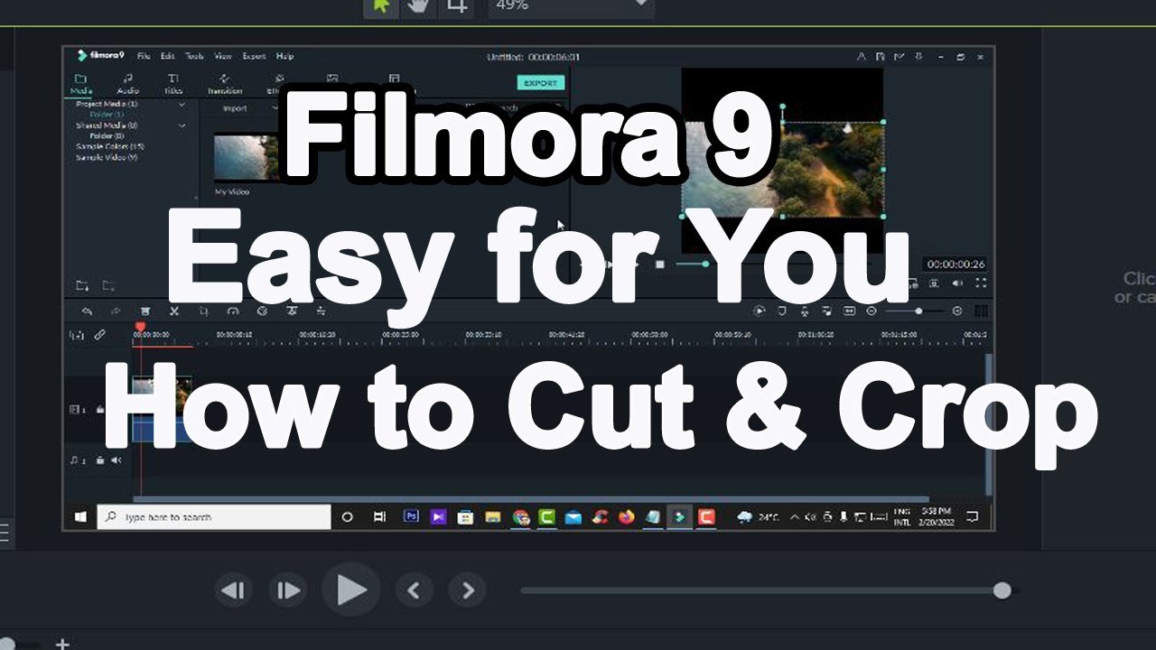Click the timeline zoom in plus icon
Image resolution: width=1156 pixels, height=650 pixels.
[957, 311]
